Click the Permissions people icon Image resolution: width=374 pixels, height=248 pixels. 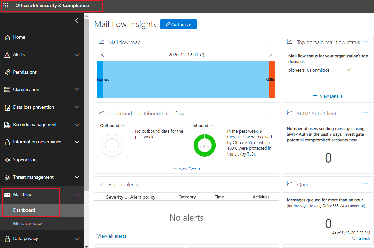[x=7, y=72]
